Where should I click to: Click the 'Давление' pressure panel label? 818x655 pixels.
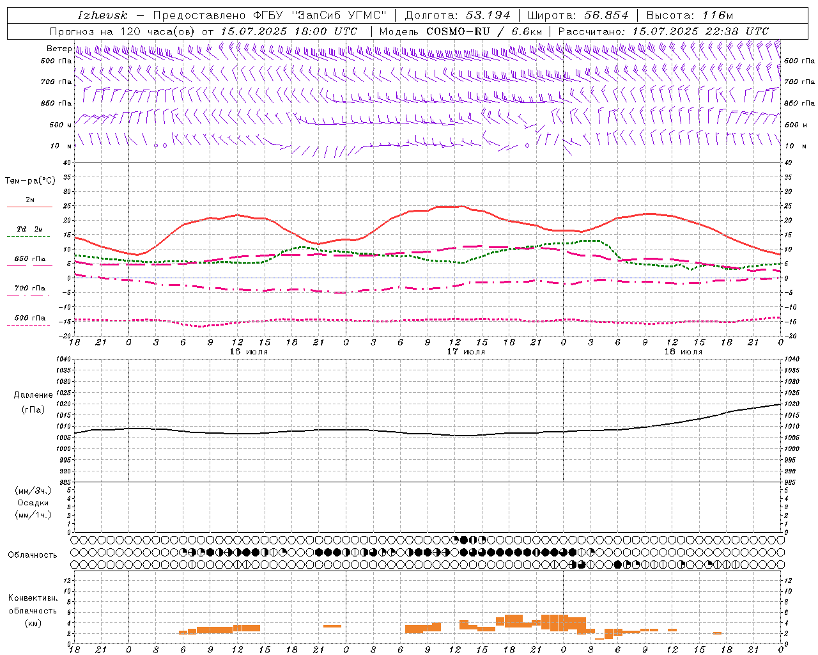tap(33, 395)
